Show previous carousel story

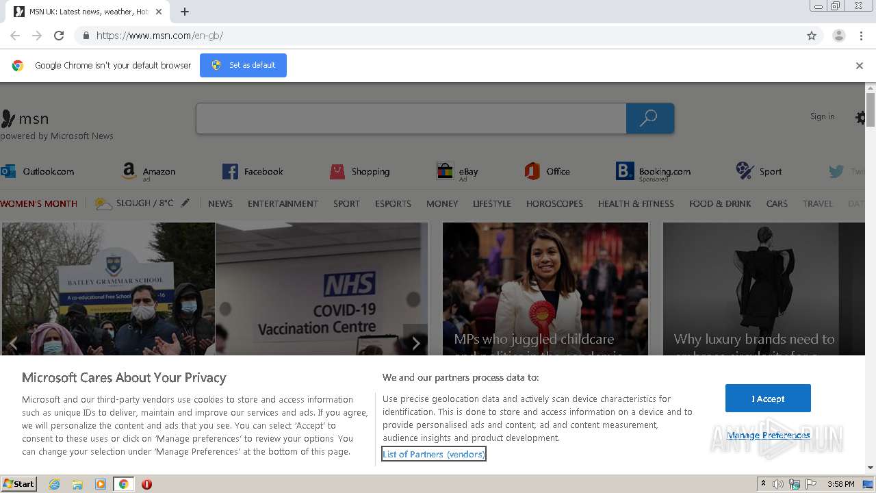click(13, 343)
